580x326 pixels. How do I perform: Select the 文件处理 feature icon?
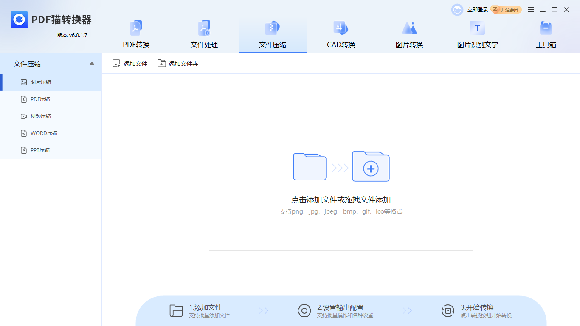click(204, 28)
